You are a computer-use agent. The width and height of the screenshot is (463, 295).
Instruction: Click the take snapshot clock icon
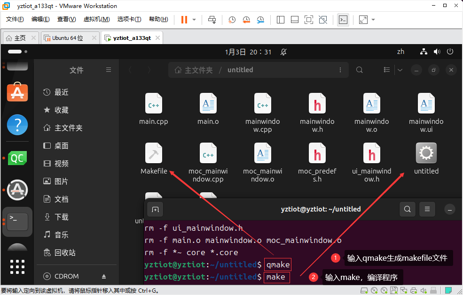pos(232,20)
